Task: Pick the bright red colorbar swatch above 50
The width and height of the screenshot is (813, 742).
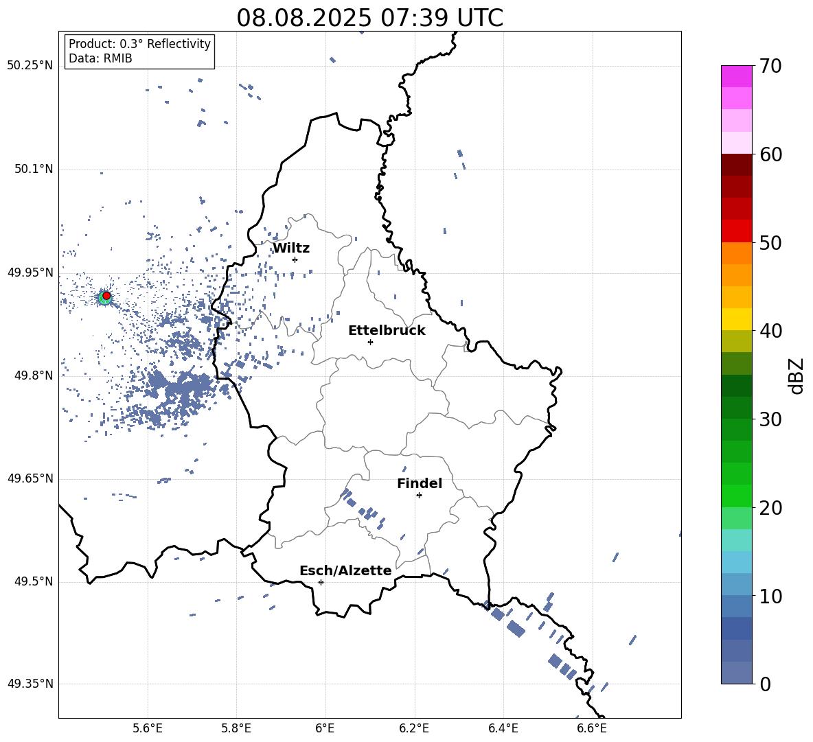Action: point(736,231)
